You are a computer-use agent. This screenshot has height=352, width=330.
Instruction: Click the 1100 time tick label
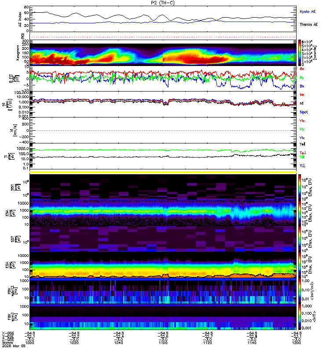tap(163, 343)
